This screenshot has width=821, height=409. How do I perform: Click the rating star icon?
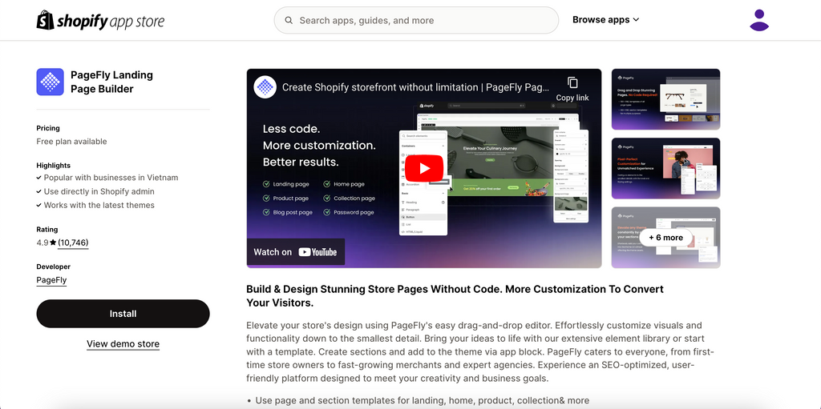coord(53,243)
